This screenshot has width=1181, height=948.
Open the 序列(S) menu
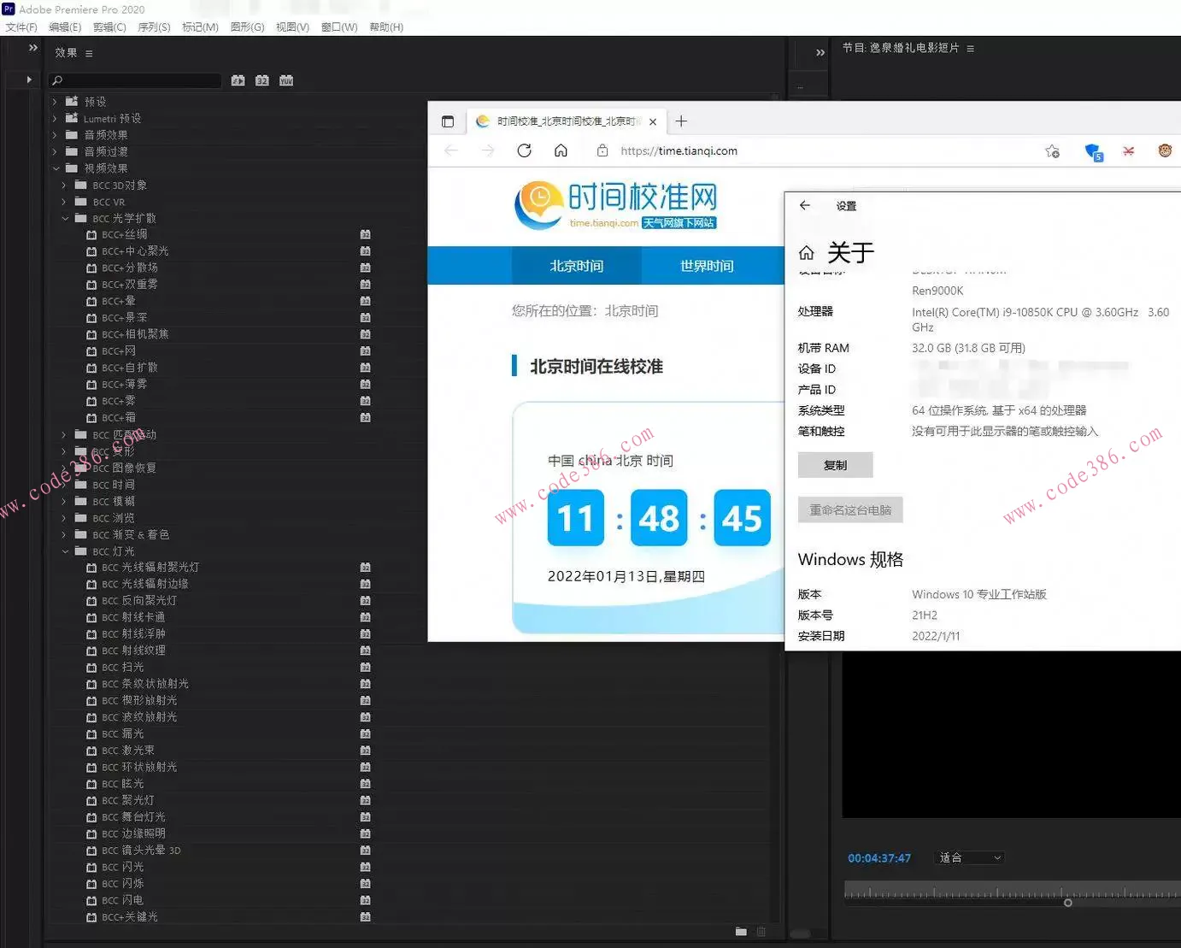point(154,27)
